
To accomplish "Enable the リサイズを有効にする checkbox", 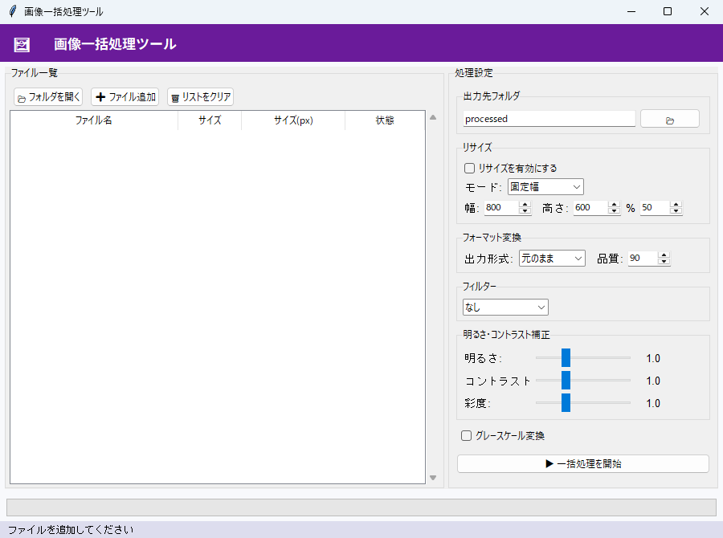I will pyautogui.click(x=469, y=169).
